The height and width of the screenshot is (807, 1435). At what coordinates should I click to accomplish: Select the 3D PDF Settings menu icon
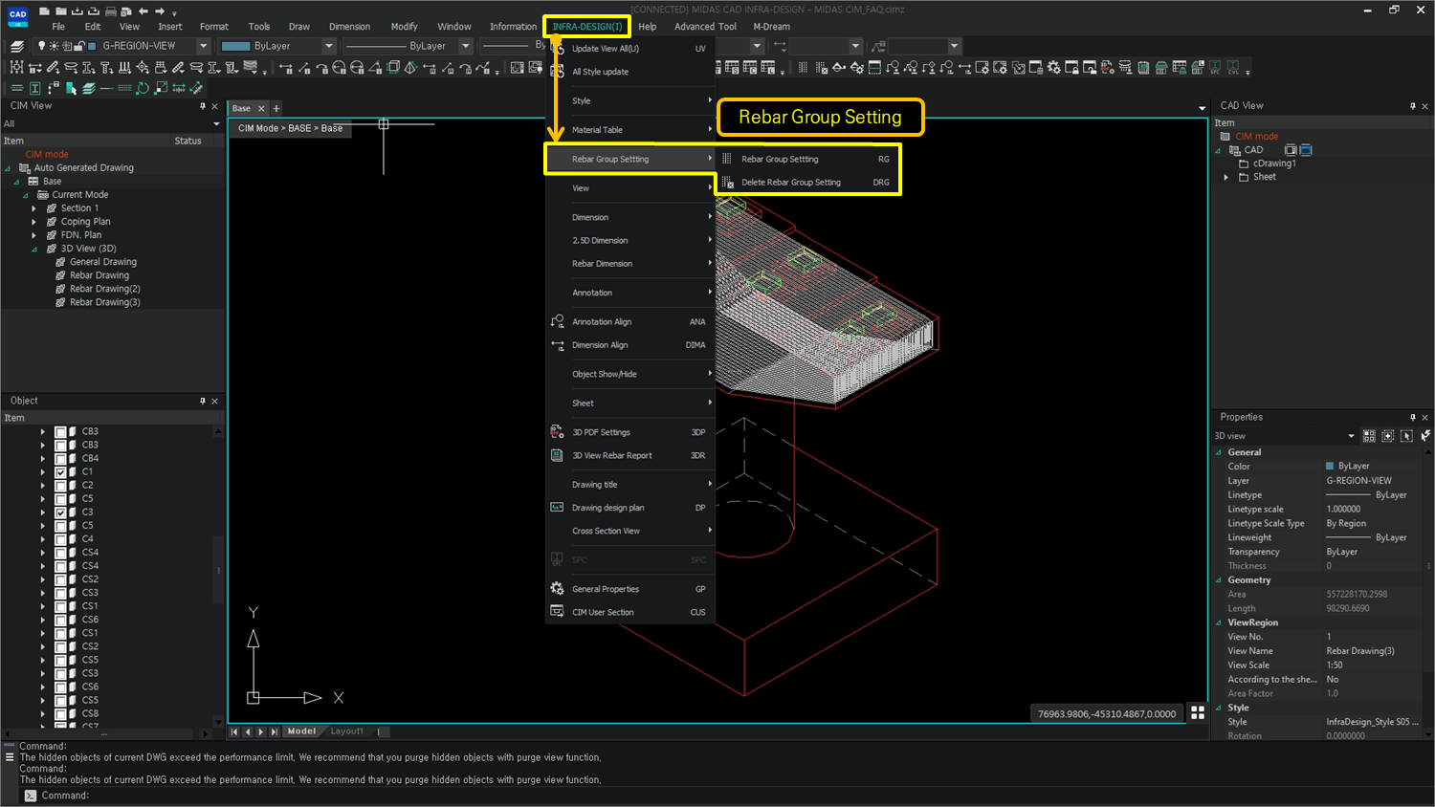click(556, 431)
